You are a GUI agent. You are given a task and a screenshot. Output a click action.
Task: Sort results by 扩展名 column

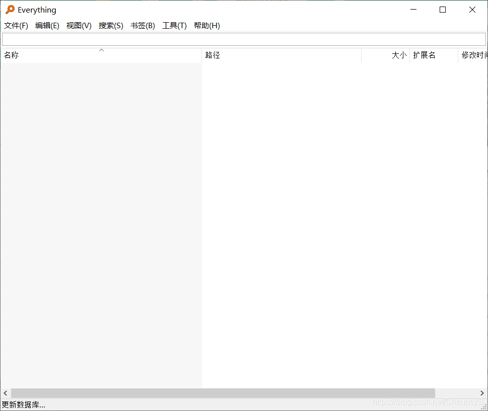pos(434,55)
